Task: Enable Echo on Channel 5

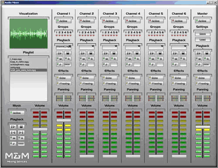Action: [156, 78]
